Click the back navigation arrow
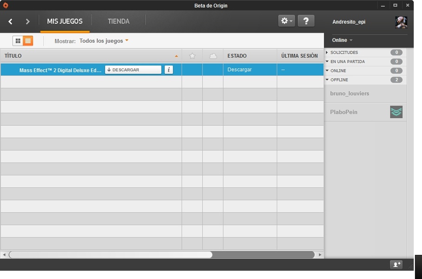 tap(10, 21)
